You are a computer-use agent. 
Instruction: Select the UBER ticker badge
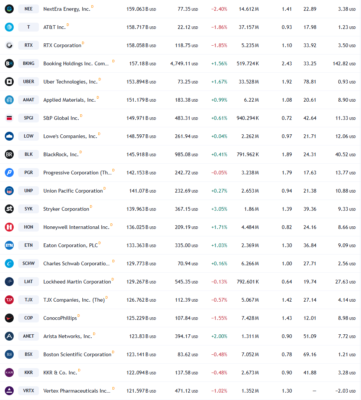[29, 82]
